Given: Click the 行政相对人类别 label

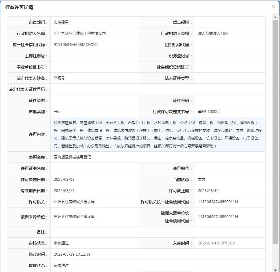Looking at the screenshot, I should pos(176,33).
